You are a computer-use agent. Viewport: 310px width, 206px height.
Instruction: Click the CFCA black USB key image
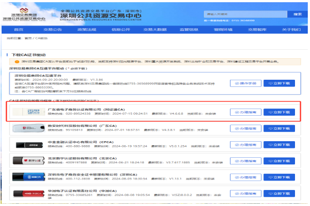(29, 145)
